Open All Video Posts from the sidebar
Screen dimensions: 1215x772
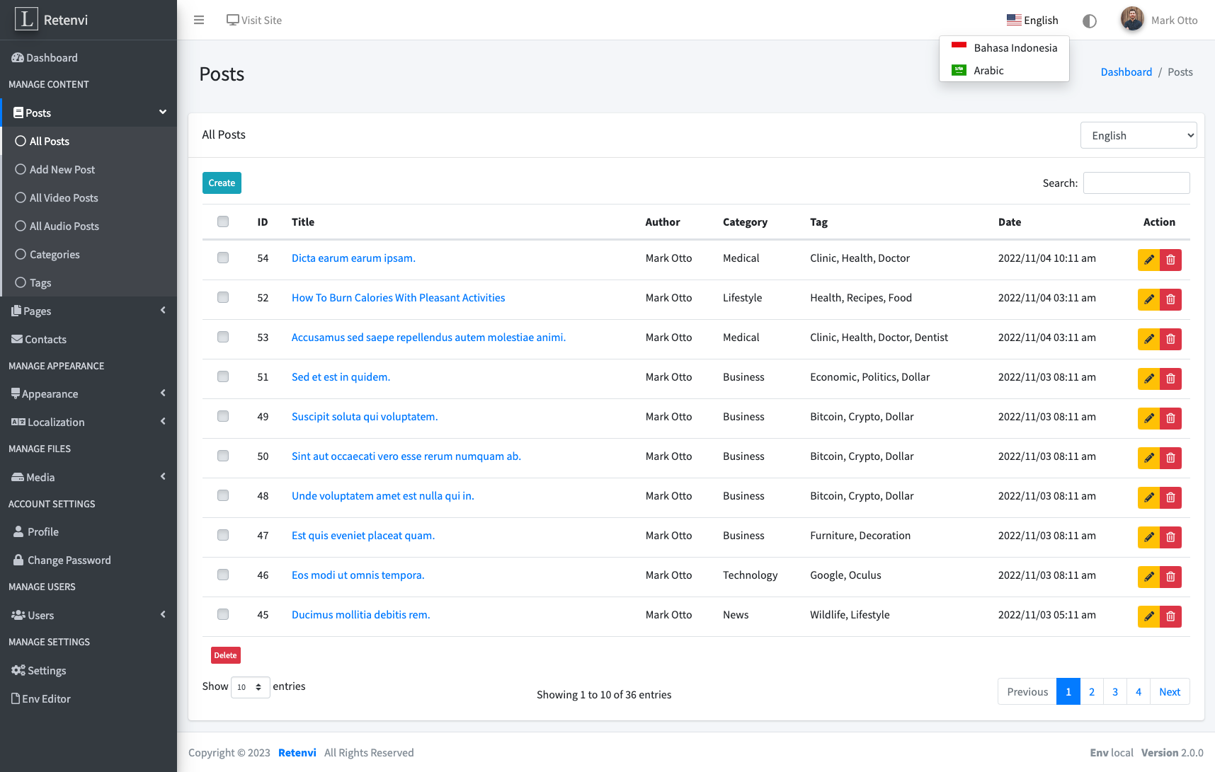[x=63, y=197]
